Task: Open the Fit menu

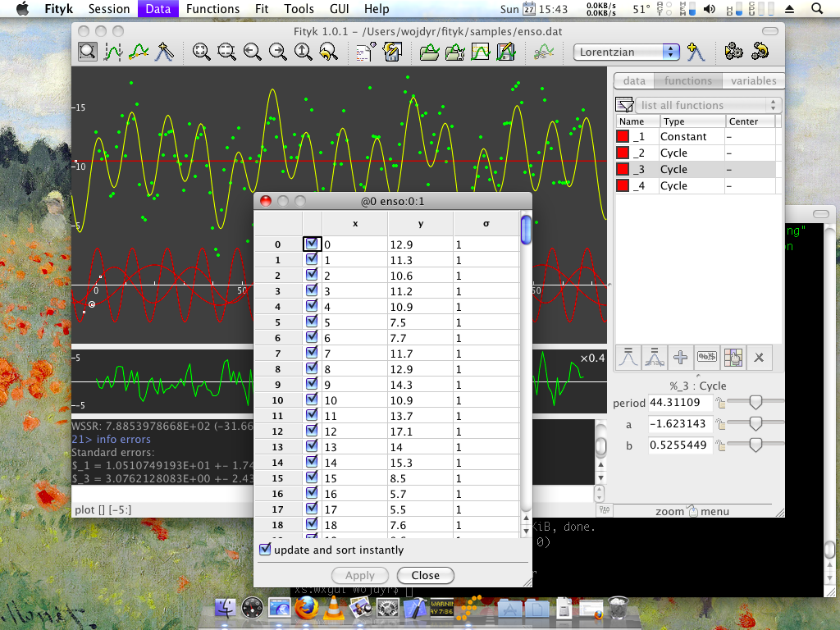Action: pyautogui.click(x=262, y=8)
